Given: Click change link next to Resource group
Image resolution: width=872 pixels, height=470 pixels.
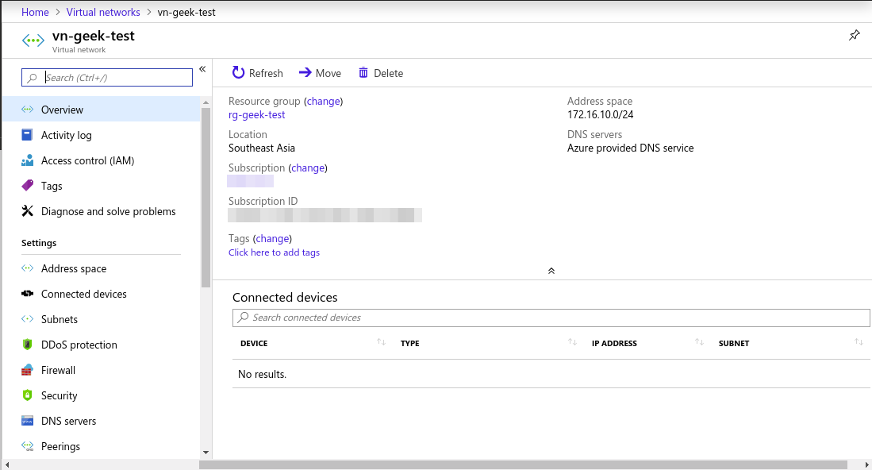Looking at the screenshot, I should [x=323, y=102].
